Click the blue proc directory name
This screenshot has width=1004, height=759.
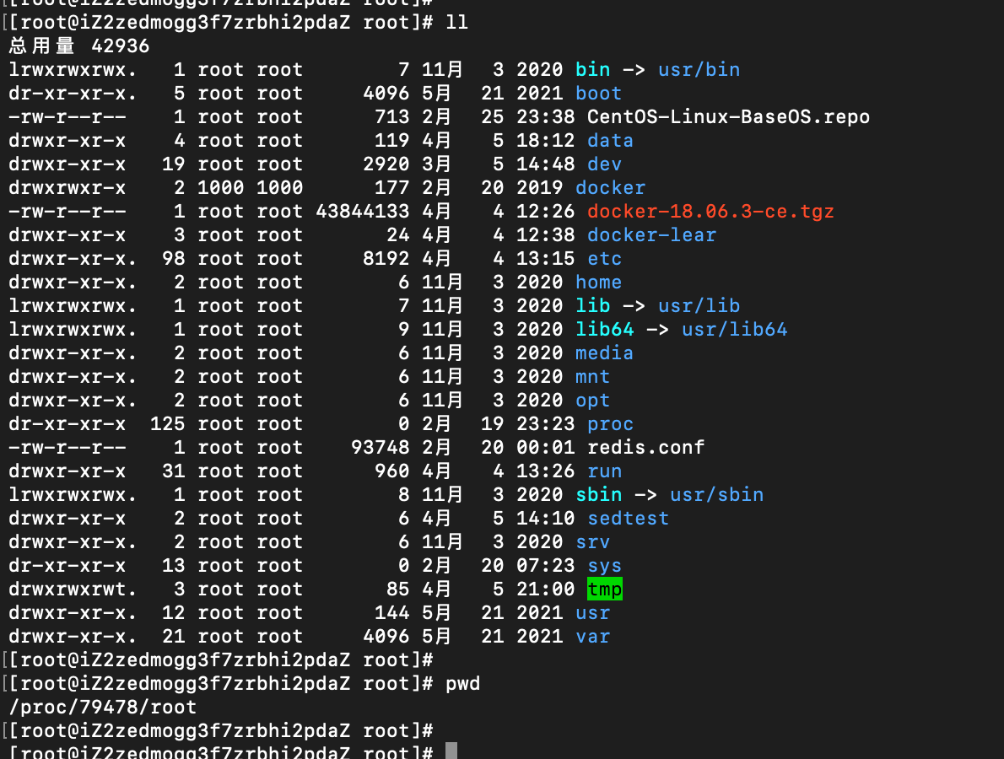[610, 423]
